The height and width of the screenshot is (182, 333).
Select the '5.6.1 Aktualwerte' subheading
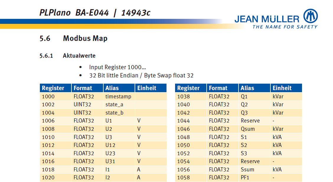pyautogui.click(x=68, y=55)
